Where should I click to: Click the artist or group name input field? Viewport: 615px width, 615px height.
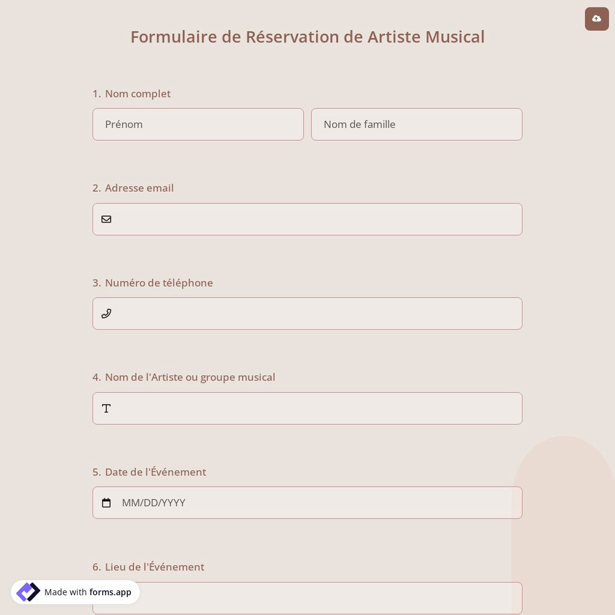[x=307, y=408]
